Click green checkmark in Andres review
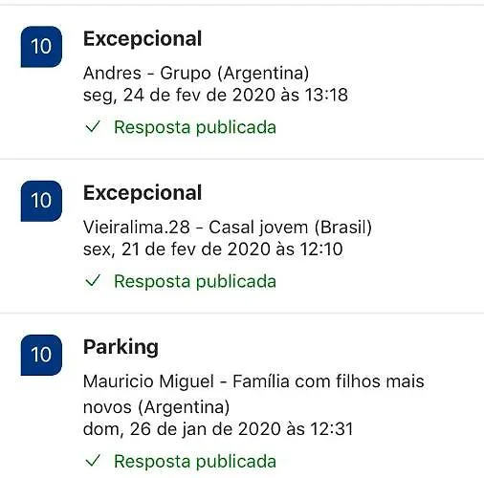This screenshot has width=484, height=478. pos(93,127)
